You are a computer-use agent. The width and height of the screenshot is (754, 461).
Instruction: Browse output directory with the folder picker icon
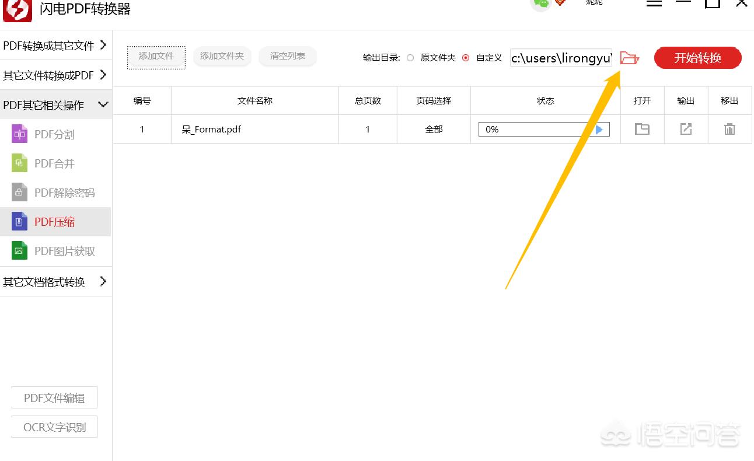pyautogui.click(x=629, y=58)
